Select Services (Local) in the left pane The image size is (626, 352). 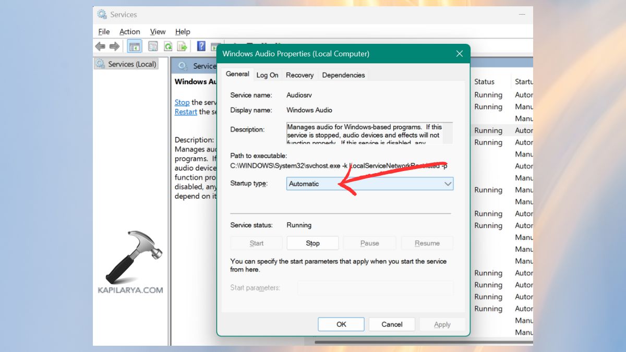point(127,63)
